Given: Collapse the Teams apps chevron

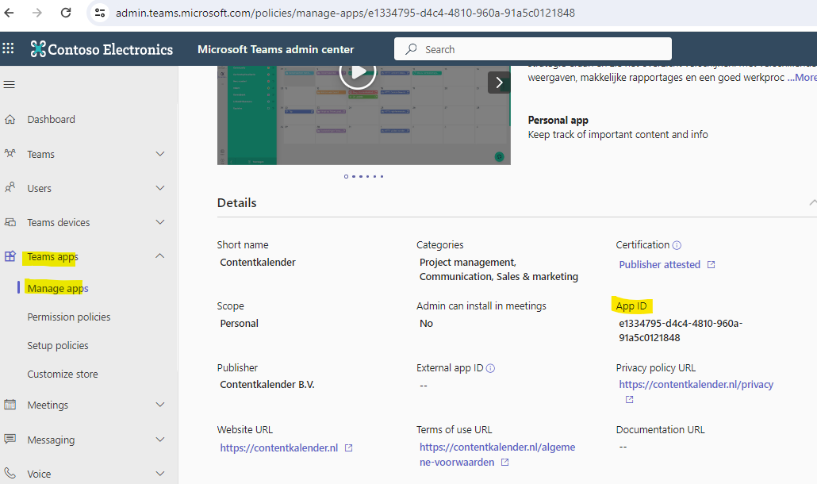Looking at the screenshot, I should (x=160, y=255).
